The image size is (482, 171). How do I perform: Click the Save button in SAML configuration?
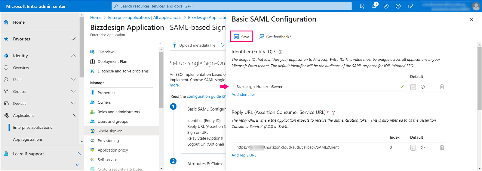242,37
